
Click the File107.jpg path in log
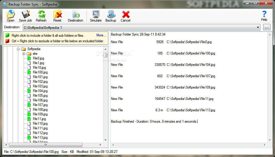(191, 76)
